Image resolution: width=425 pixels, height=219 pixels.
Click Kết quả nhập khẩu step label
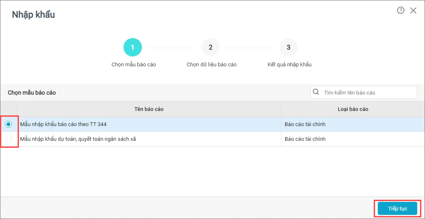tap(290, 65)
